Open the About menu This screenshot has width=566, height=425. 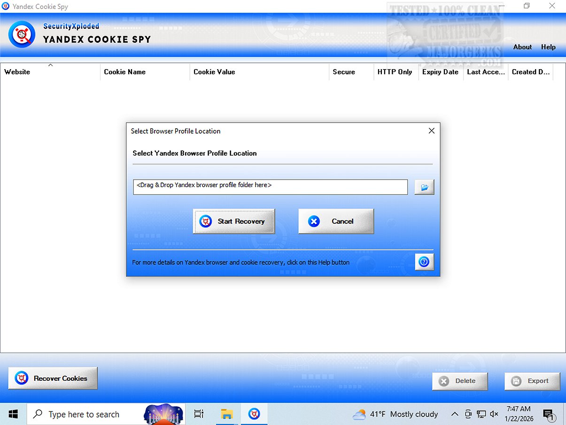click(522, 47)
